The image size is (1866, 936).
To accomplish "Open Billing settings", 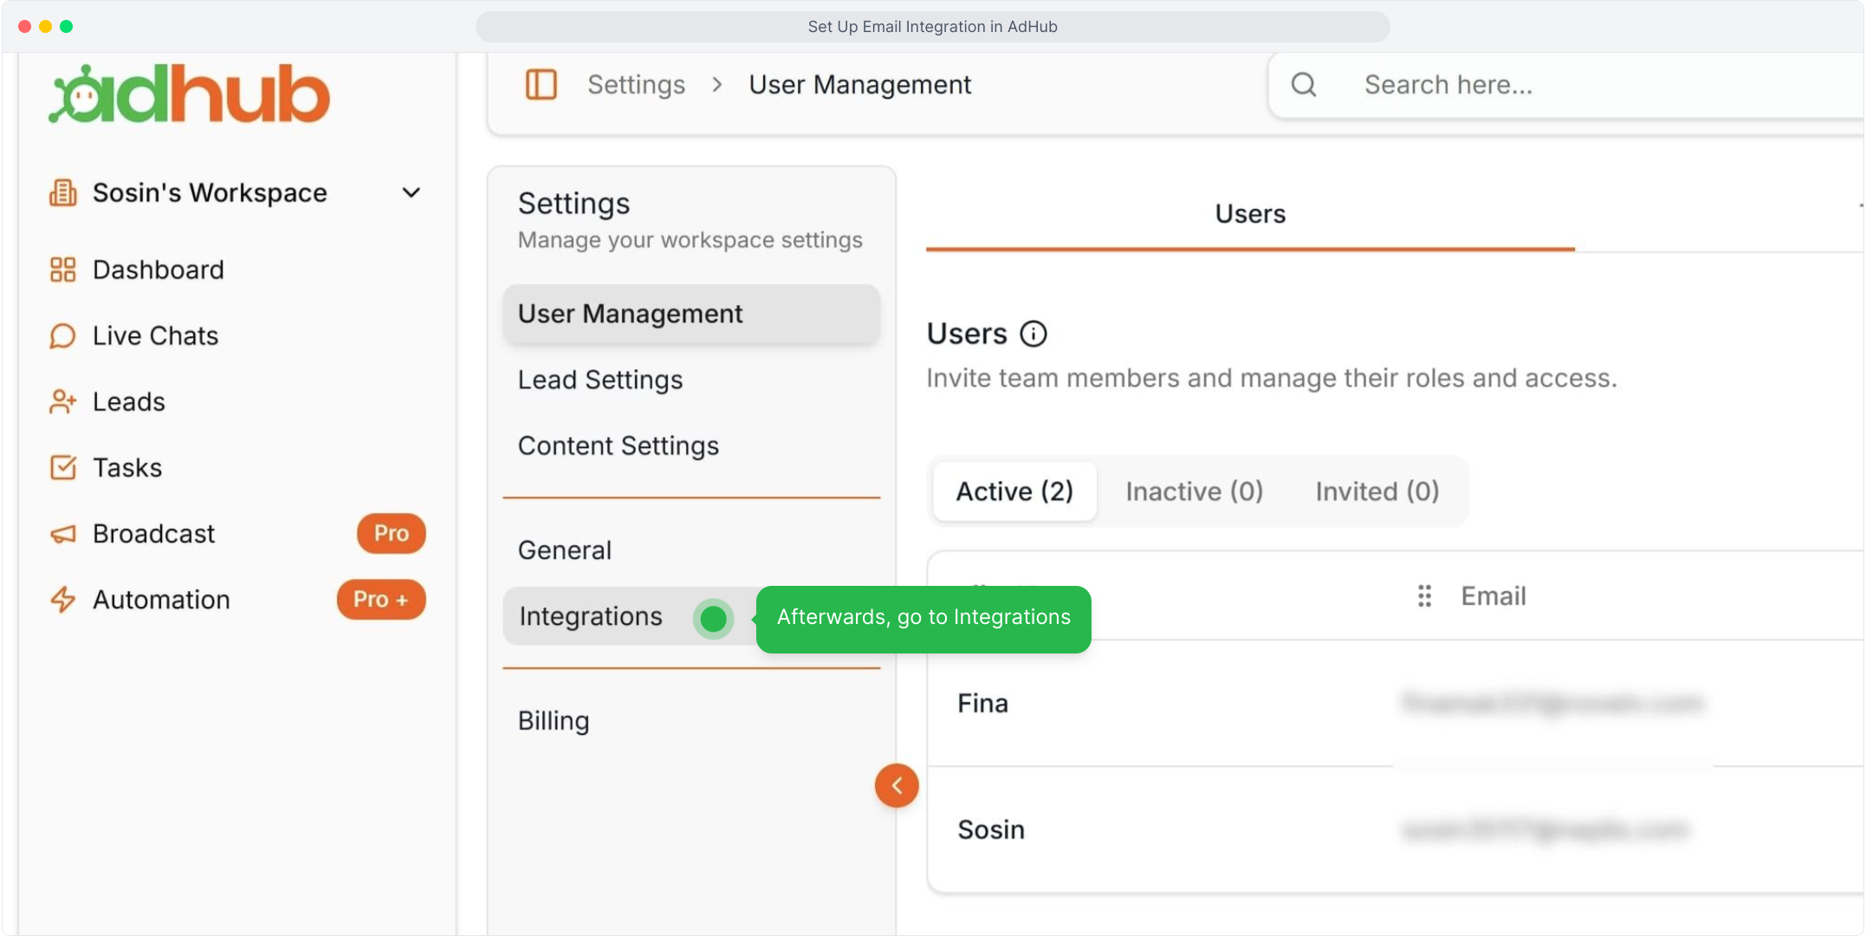I will [x=554, y=721].
